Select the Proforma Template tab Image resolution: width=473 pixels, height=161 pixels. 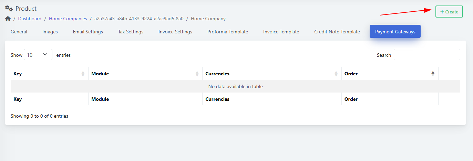point(228,32)
